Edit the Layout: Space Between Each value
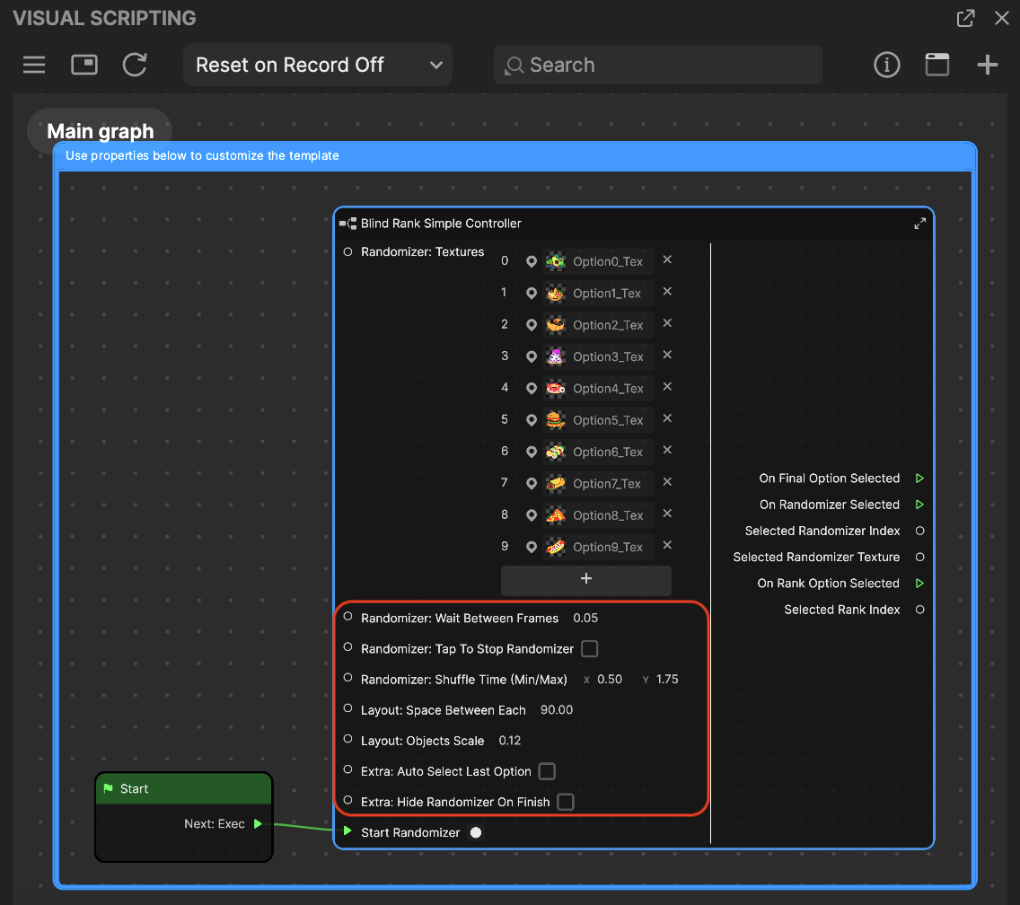The width and height of the screenshot is (1020, 905). point(557,710)
